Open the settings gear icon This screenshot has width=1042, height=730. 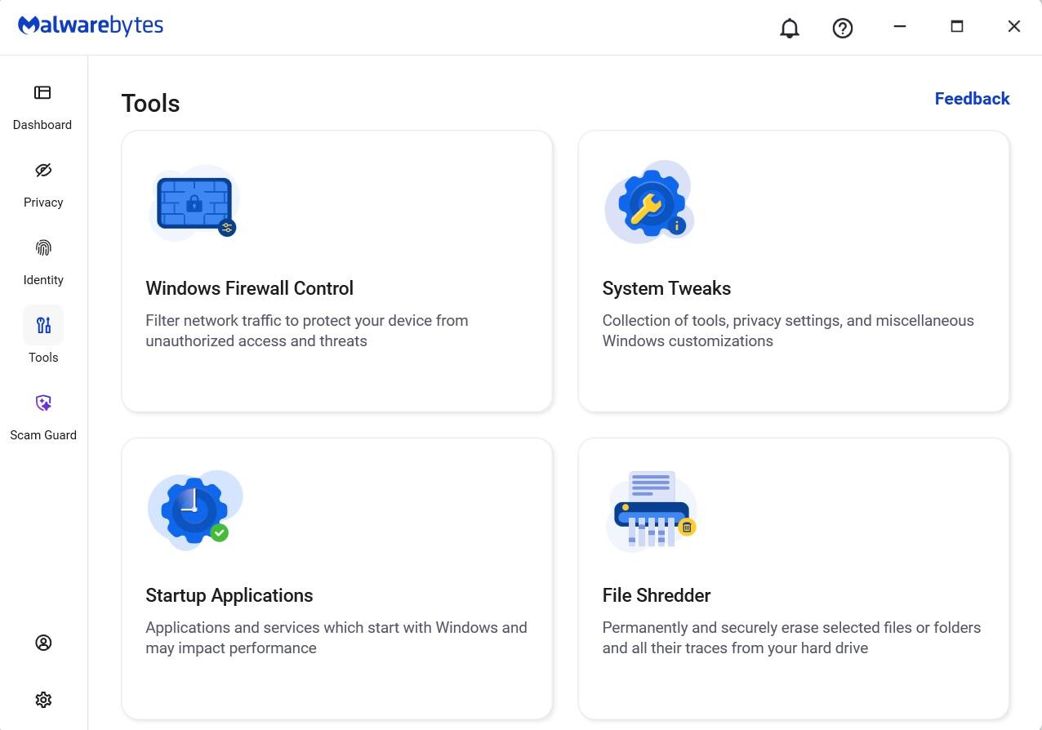(43, 700)
